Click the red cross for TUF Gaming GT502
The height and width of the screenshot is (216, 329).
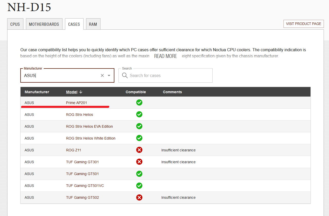point(139,197)
